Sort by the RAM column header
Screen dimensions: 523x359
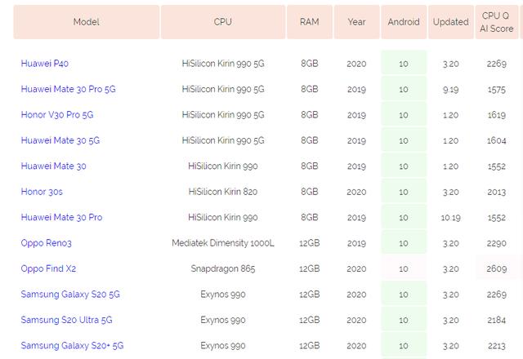coord(309,22)
